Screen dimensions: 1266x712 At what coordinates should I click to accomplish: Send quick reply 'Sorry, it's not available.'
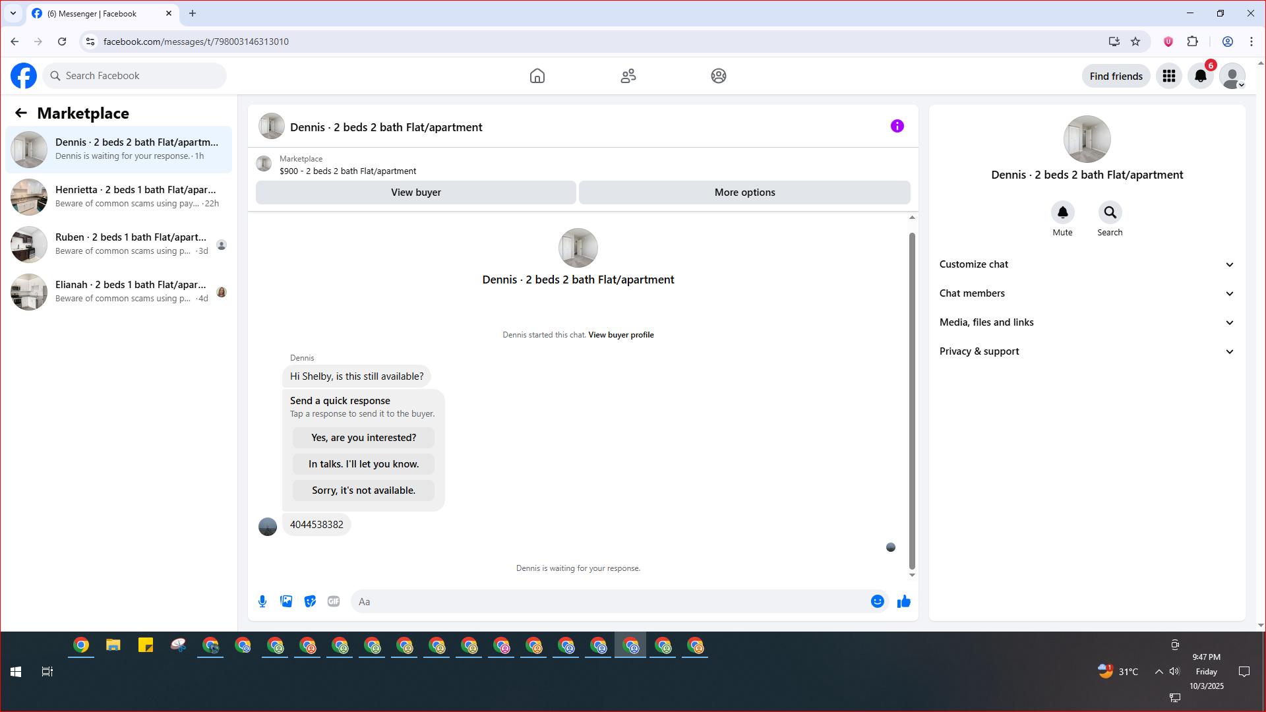click(363, 490)
